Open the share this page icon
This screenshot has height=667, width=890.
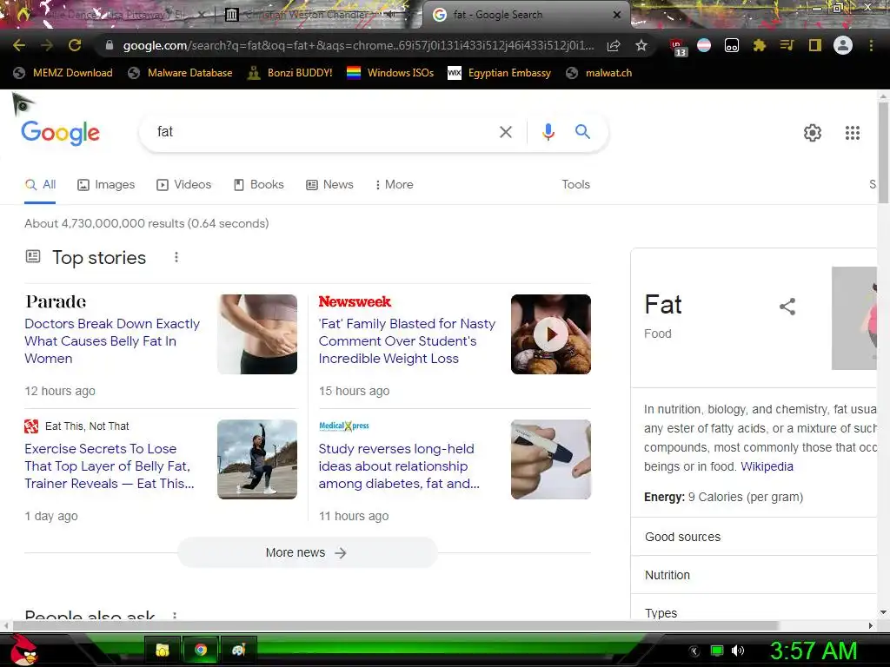[x=614, y=45]
